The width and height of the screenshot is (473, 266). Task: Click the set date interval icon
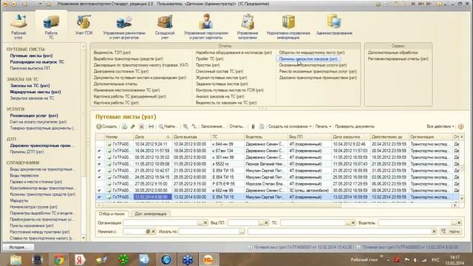click(x=151, y=126)
